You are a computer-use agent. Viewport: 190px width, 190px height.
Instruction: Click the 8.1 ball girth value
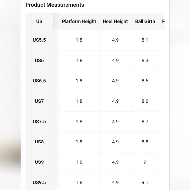[x=145, y=40]
